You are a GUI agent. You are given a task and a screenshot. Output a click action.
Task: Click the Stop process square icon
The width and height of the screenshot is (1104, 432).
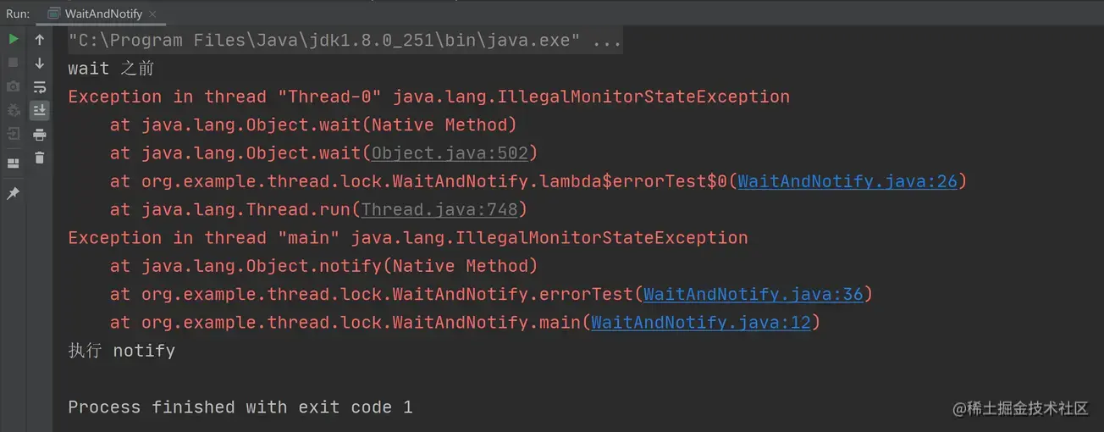pos(14,63)
